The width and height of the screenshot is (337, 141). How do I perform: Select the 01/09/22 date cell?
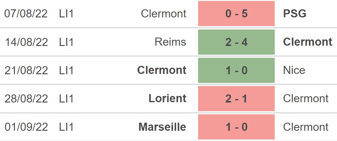[x=26, y=127]
